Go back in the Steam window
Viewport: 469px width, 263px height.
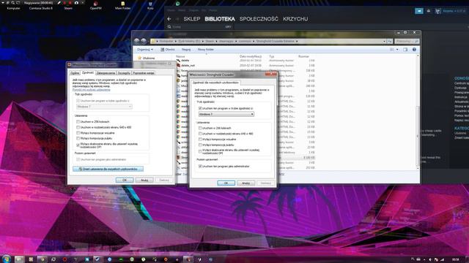click(169, 19)
